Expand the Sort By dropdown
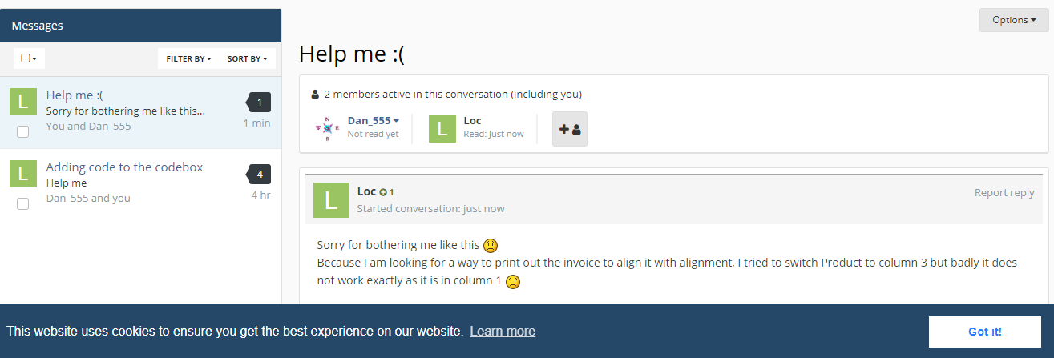This screenshot has width=1054, height=358. coord(247,58)
